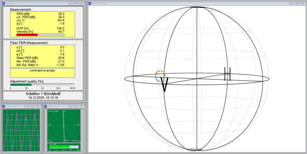This screenshot has height=154, width=307.
Task: Click the green Adjustment quality bar
Action: tap(42, 85)
